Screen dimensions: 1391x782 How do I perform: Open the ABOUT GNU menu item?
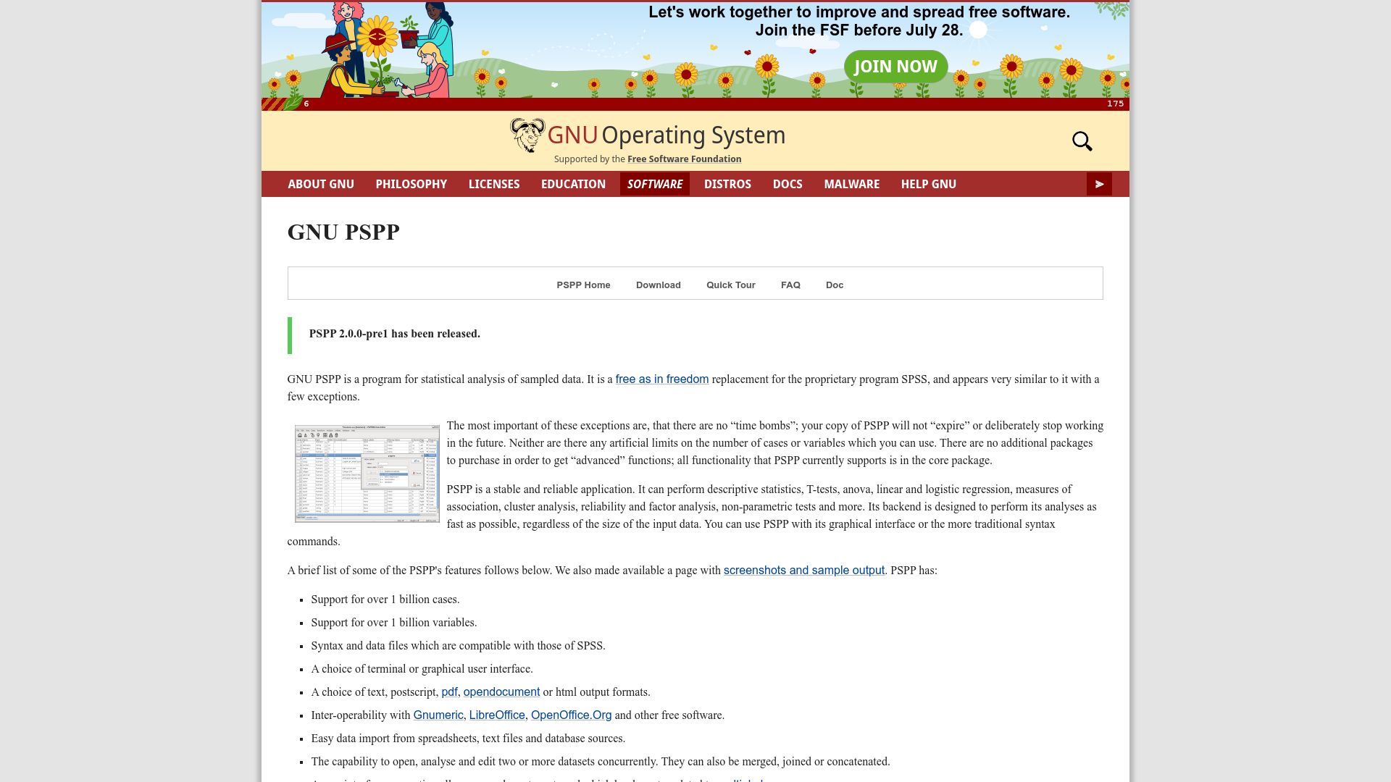(x=321, y=184)
